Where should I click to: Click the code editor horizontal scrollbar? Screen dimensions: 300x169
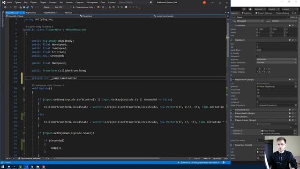pyautogui.click(x=107, y=159)
